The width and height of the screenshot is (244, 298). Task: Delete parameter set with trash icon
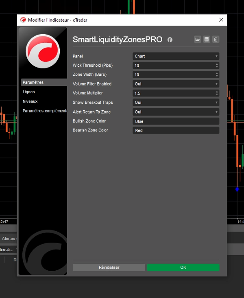pos(216,39)
